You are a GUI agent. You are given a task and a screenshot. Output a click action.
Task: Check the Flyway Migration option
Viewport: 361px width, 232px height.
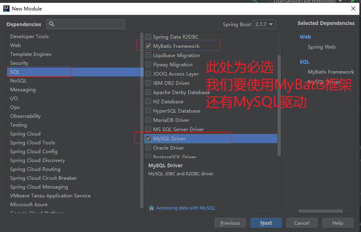[x=148, y=65]
